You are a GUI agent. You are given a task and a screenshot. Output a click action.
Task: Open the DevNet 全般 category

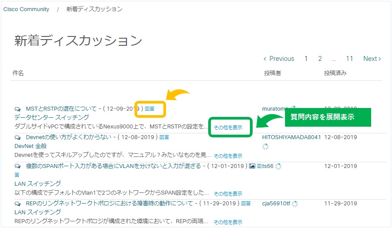point(31,146)
